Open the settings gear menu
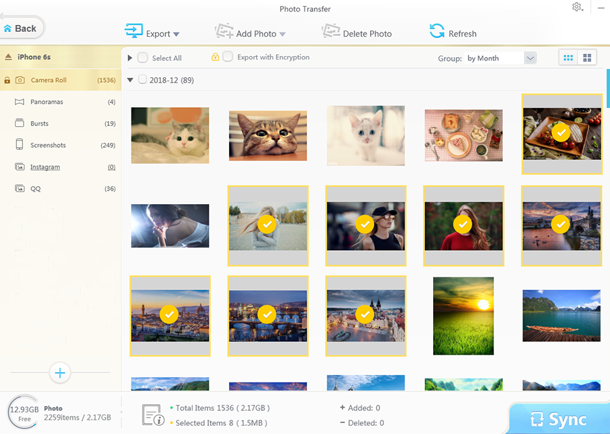Screen dimensions: 610x434 click(x=577, y=7)
